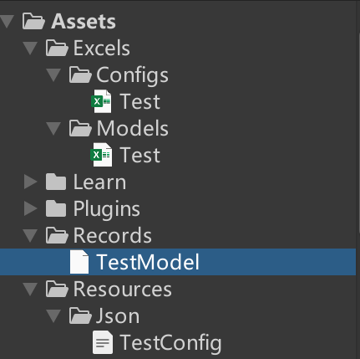Click the Learn folder icon

click(x=56, y=182)
